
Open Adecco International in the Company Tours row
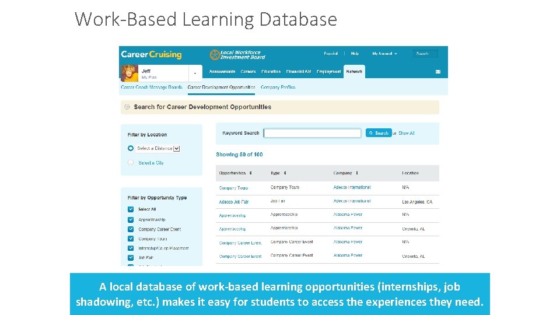pos(352,187)
